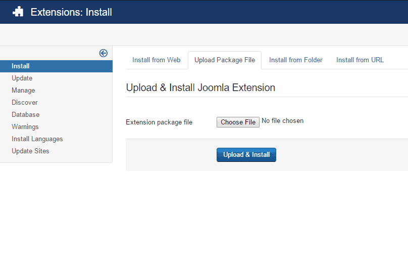Go to Manage in the sidebar
This screenshot has width=408, height=255.
pyautogui.click(x=23, y=91)
